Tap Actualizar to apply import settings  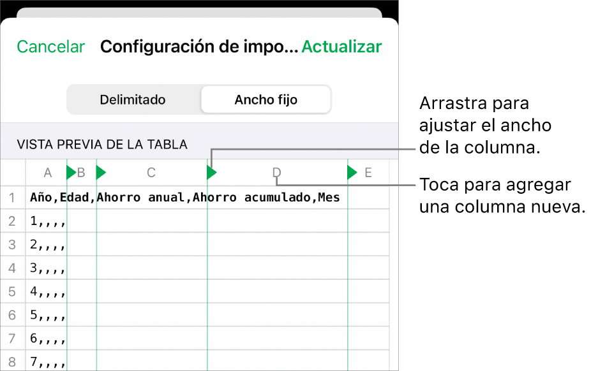(x=341, y=47)
